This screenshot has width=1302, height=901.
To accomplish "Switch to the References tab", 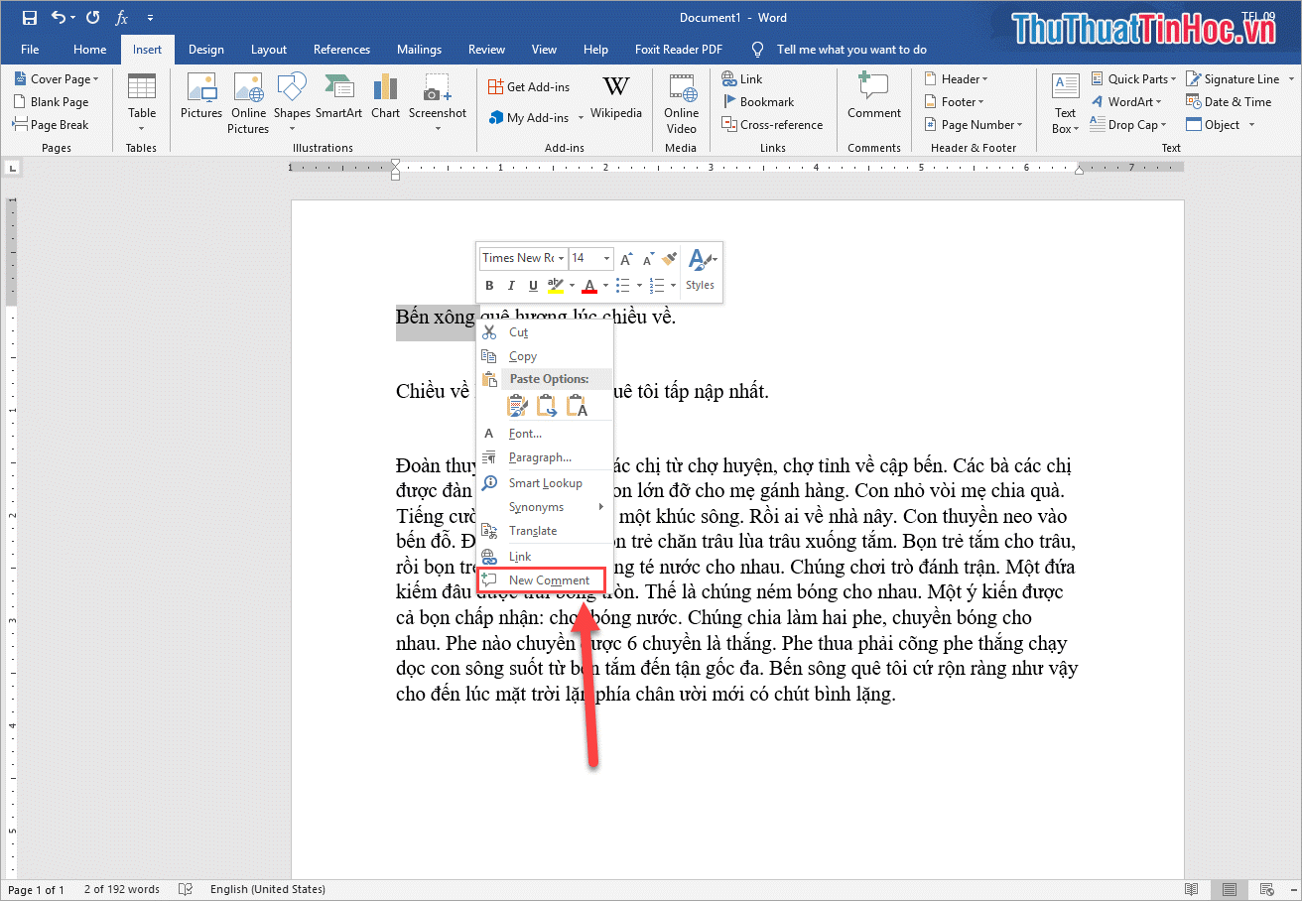I will tap(341, 50).
